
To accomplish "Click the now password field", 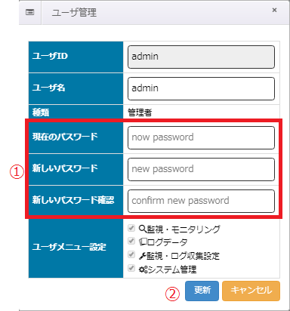I will coord(201,137).
